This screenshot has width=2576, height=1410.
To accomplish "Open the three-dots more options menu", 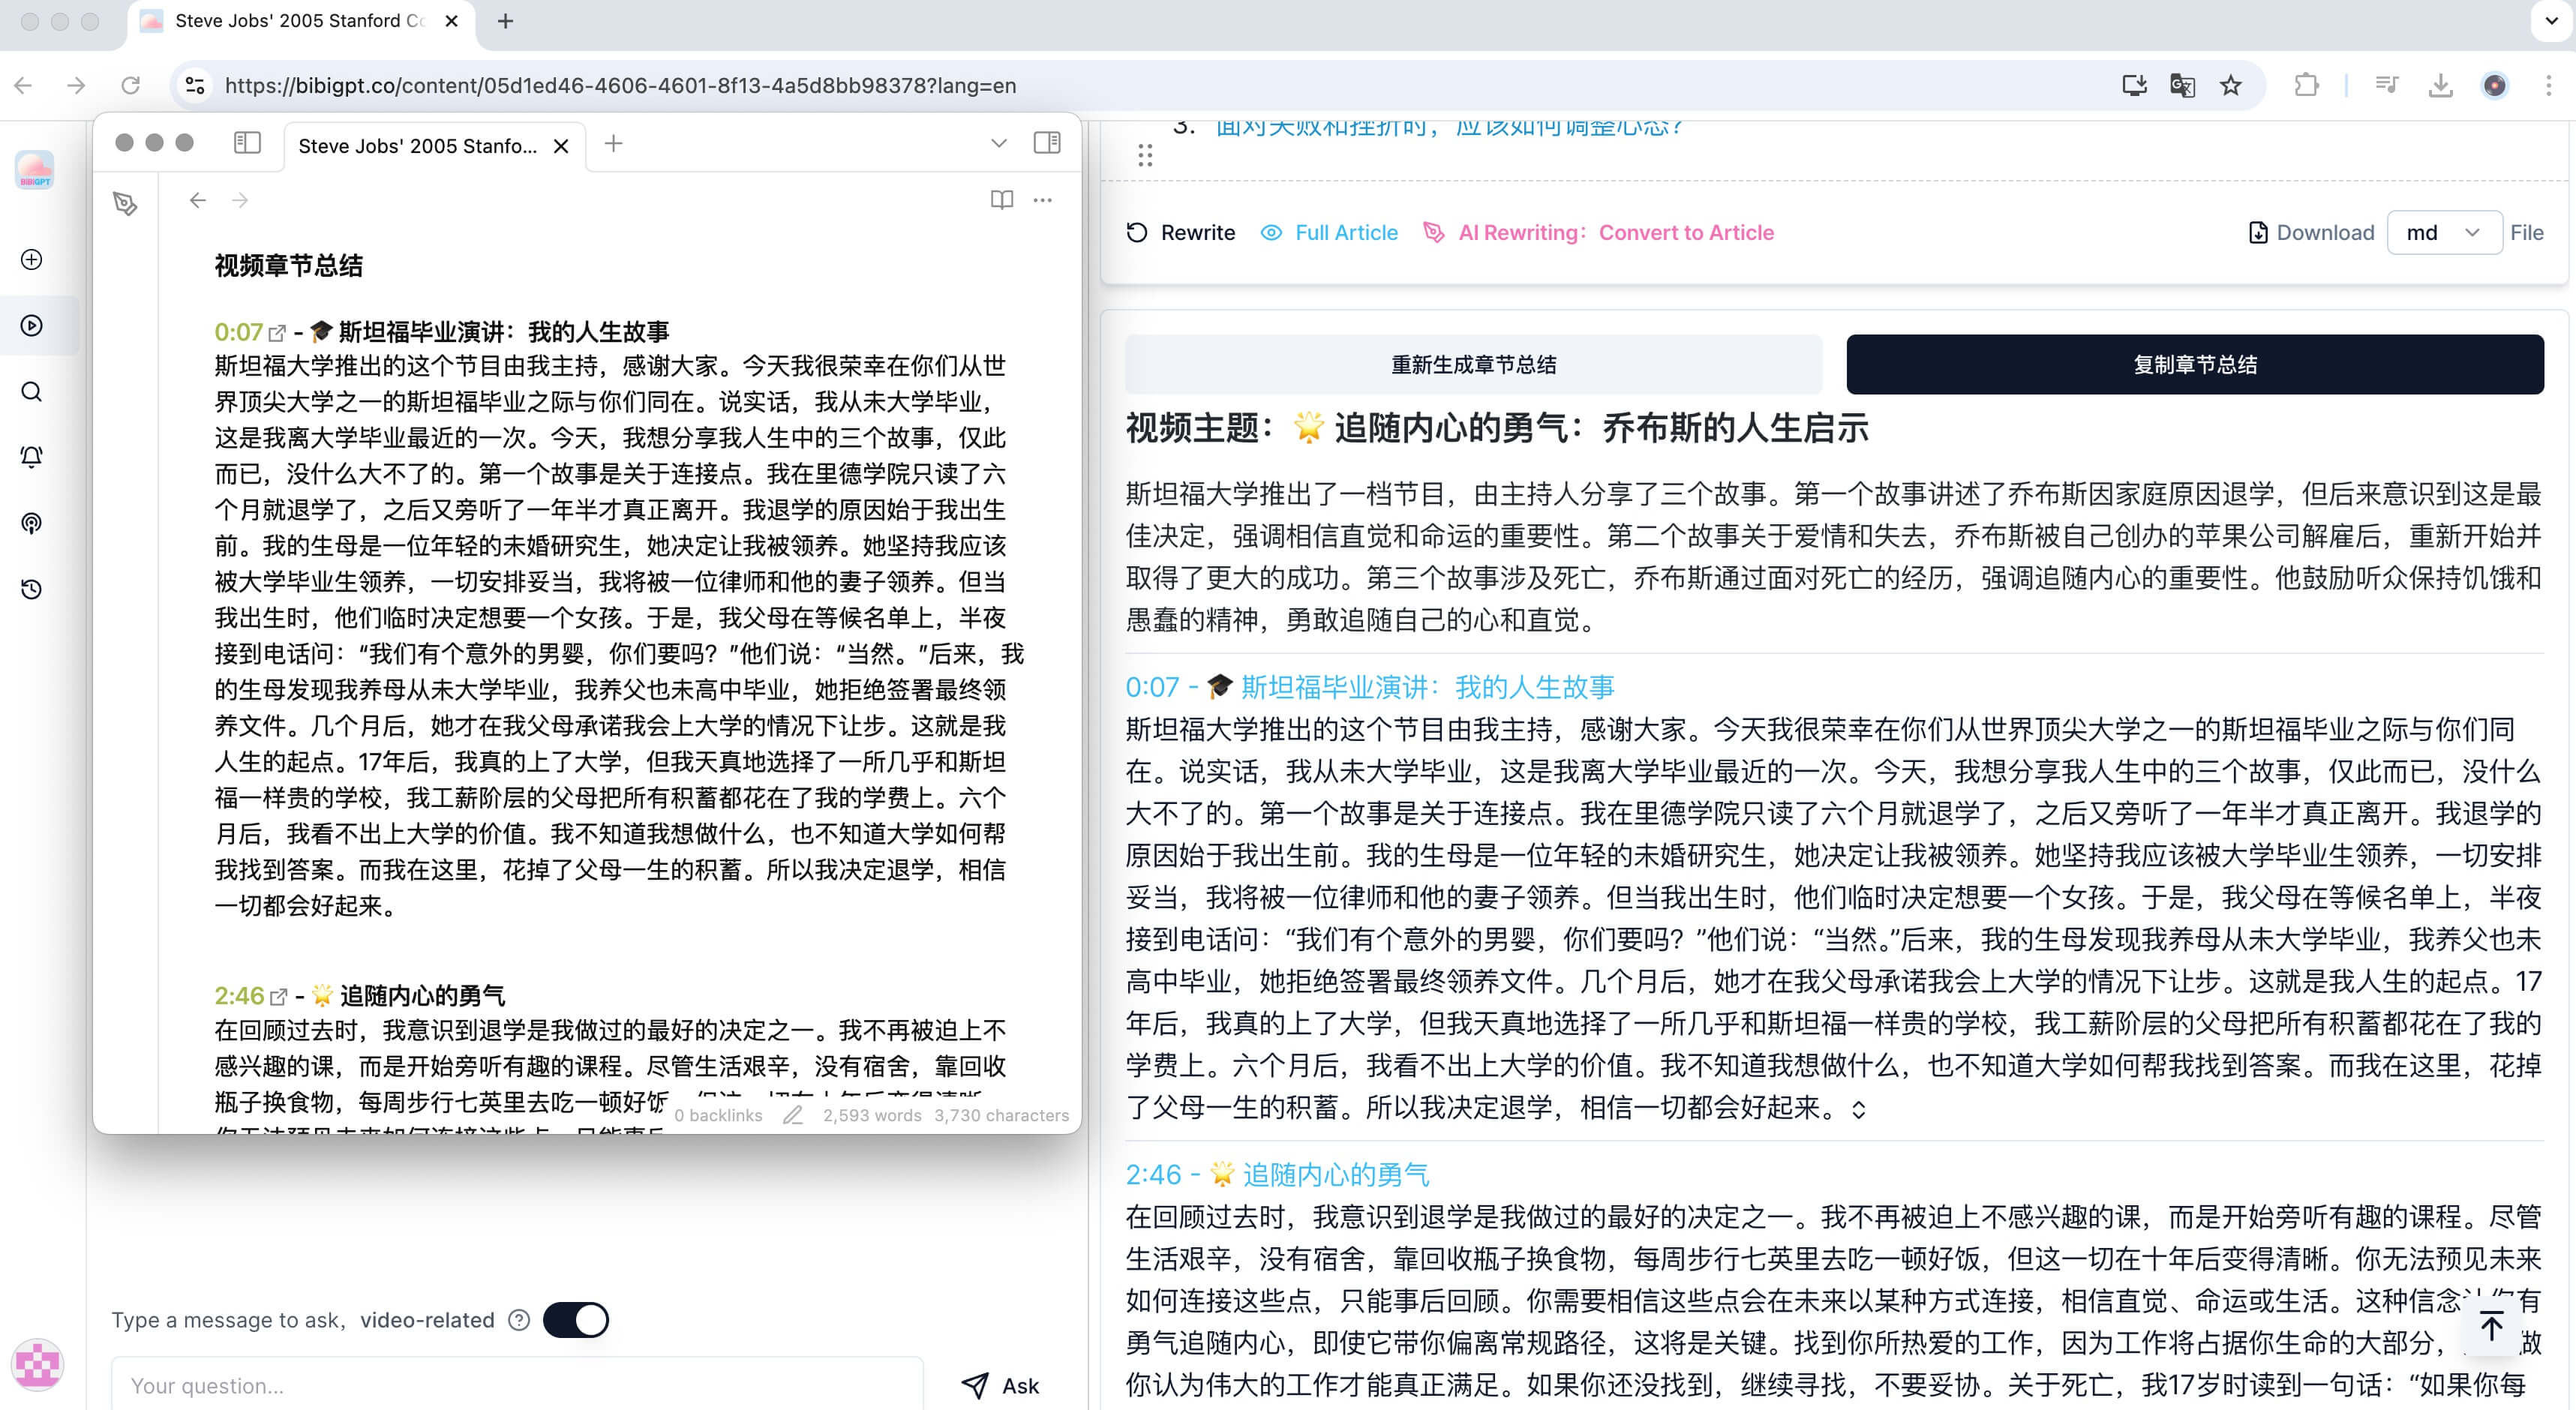I will point(1042,200).
